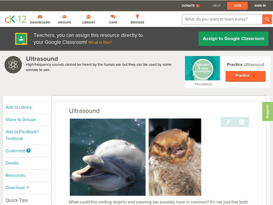
Task: Click the bold Ultrasound page title
Action: 42,59
